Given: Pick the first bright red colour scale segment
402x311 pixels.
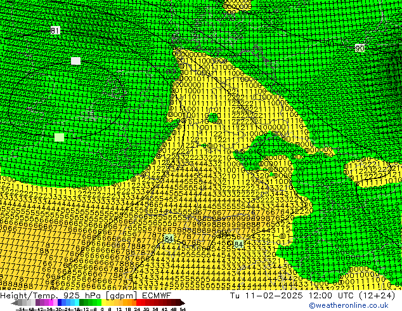Looking at the screenshot, I should pyautogui.click(x=138, y=303).
